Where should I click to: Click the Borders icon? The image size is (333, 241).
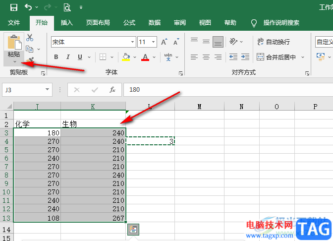point(103,57)
